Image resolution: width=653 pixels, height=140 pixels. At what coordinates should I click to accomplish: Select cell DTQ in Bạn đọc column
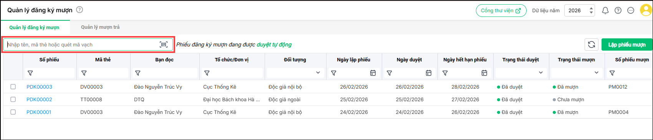pyautogui.click(x=139, y=99)
